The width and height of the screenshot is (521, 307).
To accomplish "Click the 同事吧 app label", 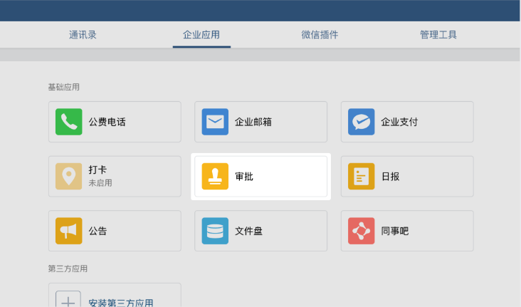I will click(395, 231).
